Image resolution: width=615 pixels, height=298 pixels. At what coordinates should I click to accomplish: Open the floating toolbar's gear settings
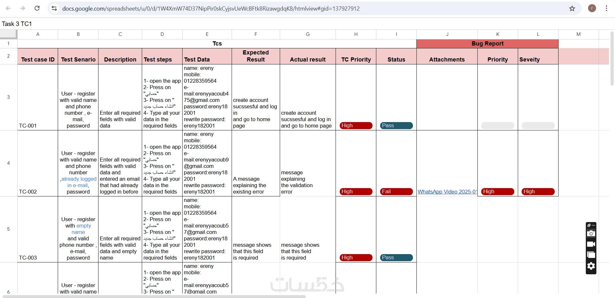(591, 266)
